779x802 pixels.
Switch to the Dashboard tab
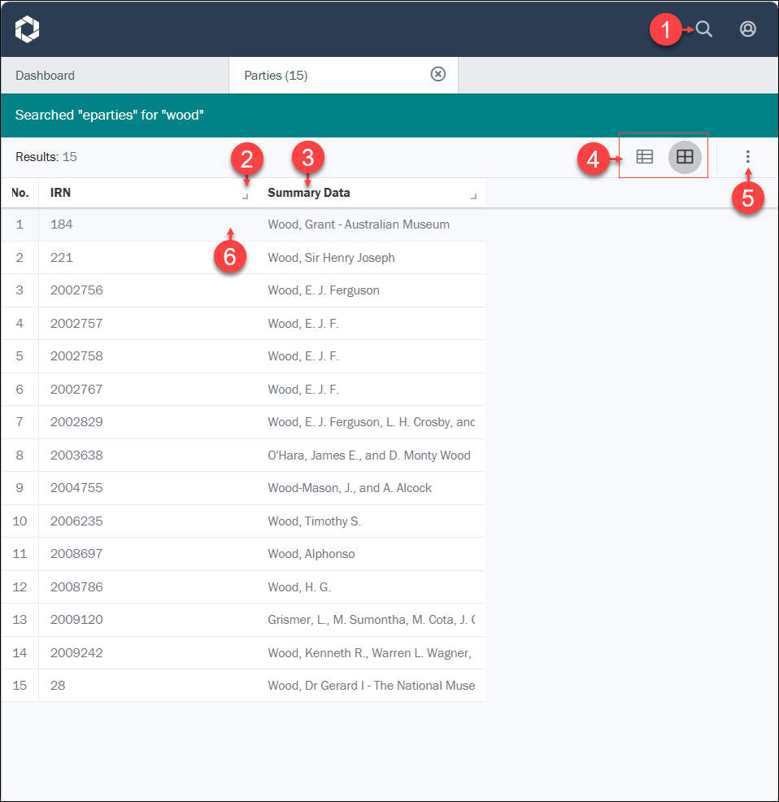[x=46, y=76]
